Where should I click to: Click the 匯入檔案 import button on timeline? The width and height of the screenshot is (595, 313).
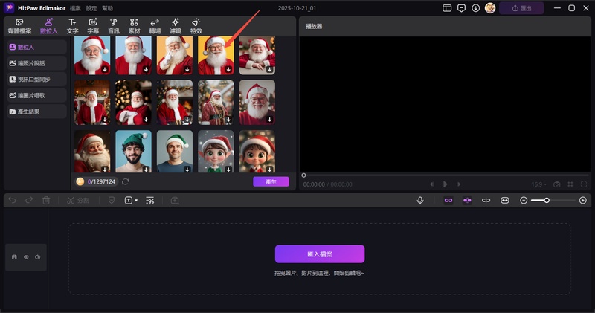click(320, 254)
